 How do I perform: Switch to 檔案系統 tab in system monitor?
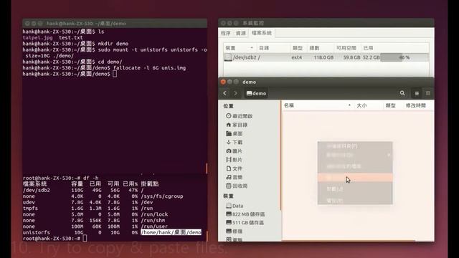[x=262, y=33]
